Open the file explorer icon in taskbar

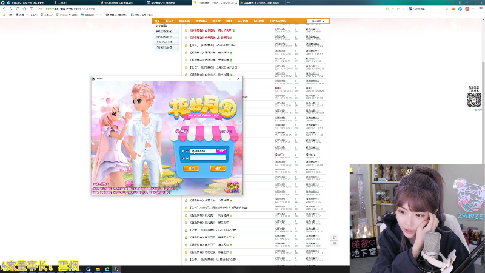pos(98,269)
